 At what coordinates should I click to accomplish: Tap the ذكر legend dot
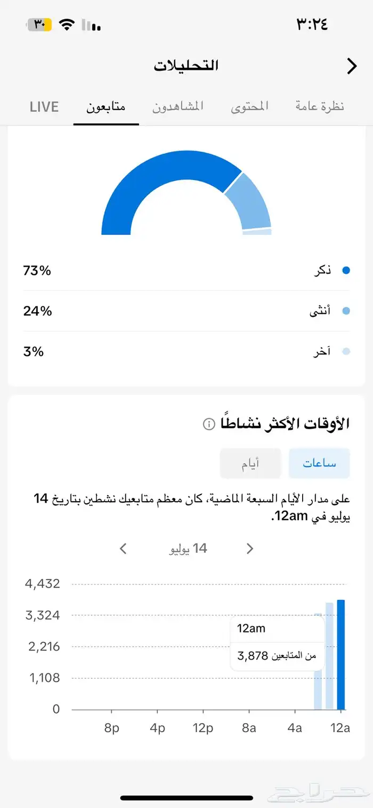click(x=346, y=271)
